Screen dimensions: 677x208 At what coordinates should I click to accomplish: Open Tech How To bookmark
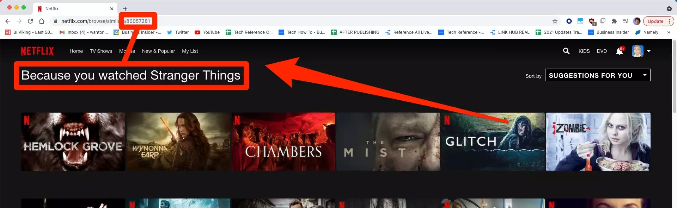click(302, 32)
